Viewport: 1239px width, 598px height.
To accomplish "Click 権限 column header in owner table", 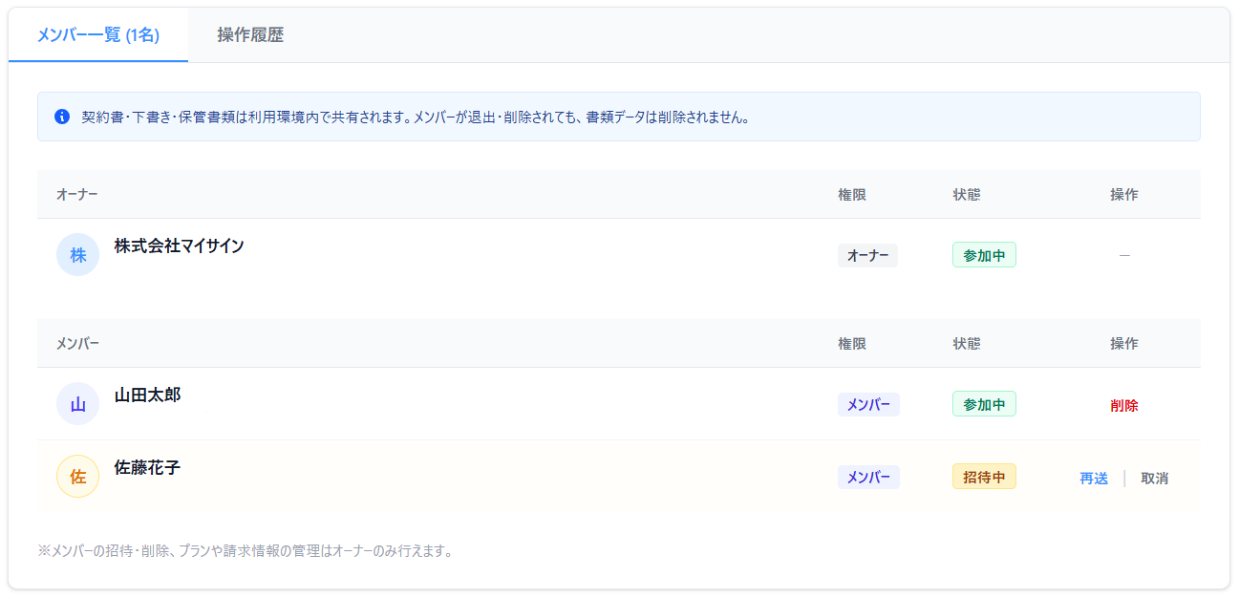I will click(x=852, y=195).
